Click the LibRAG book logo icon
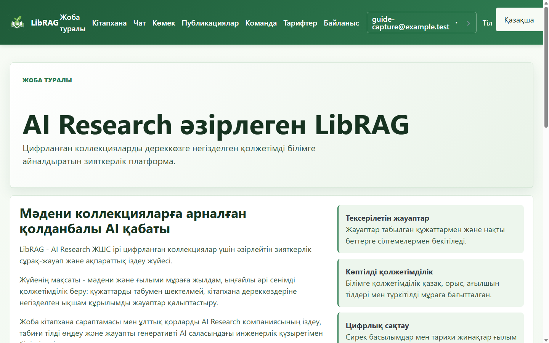The width and height of the screenshot is (549, 343). [17, 22]
